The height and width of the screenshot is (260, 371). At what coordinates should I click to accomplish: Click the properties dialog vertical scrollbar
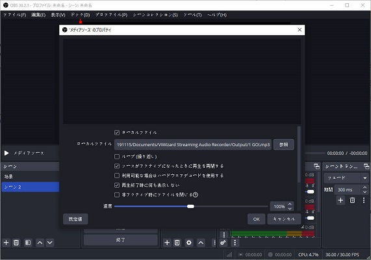(299, 154)
